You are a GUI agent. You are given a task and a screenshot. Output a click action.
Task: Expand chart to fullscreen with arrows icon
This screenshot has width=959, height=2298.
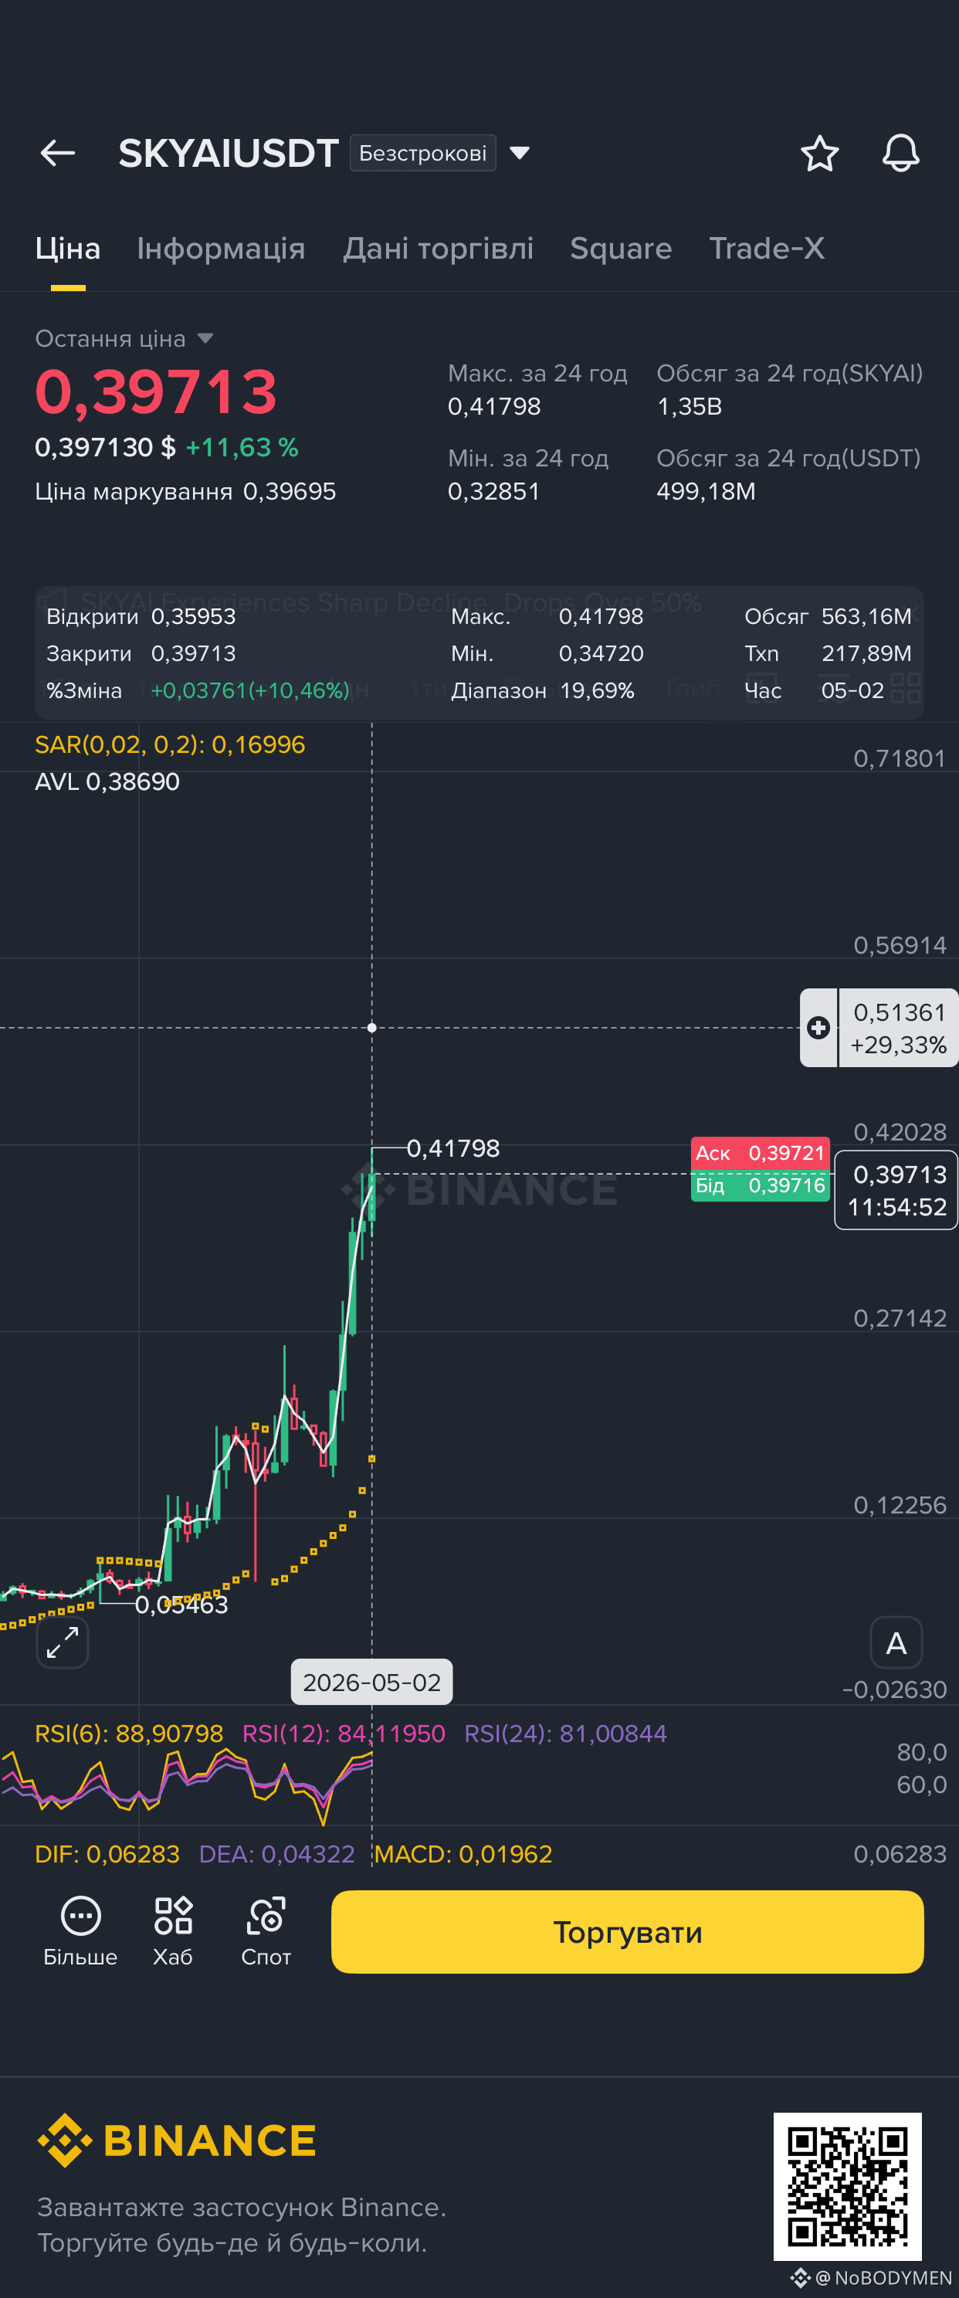point(63,1642)
